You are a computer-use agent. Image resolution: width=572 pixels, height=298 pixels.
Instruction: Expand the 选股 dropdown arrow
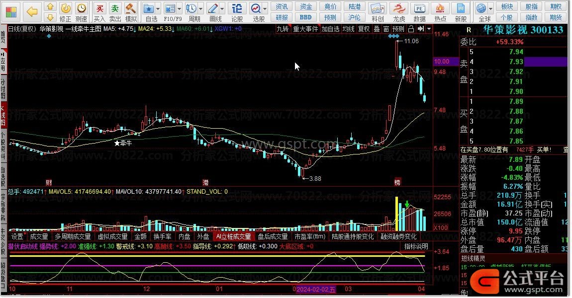click(x=265, y=8)
